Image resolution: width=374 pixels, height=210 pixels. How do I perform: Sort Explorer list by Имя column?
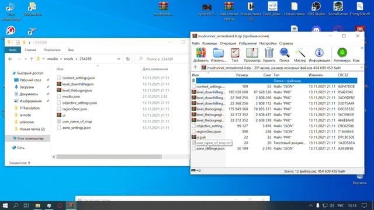(60, 69)
